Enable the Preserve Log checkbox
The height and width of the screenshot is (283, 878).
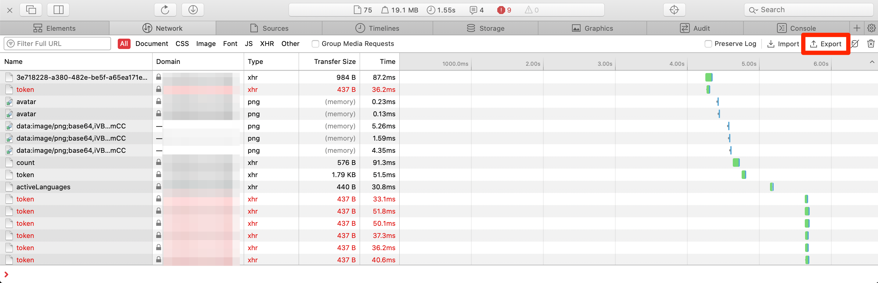click(708, 44)
